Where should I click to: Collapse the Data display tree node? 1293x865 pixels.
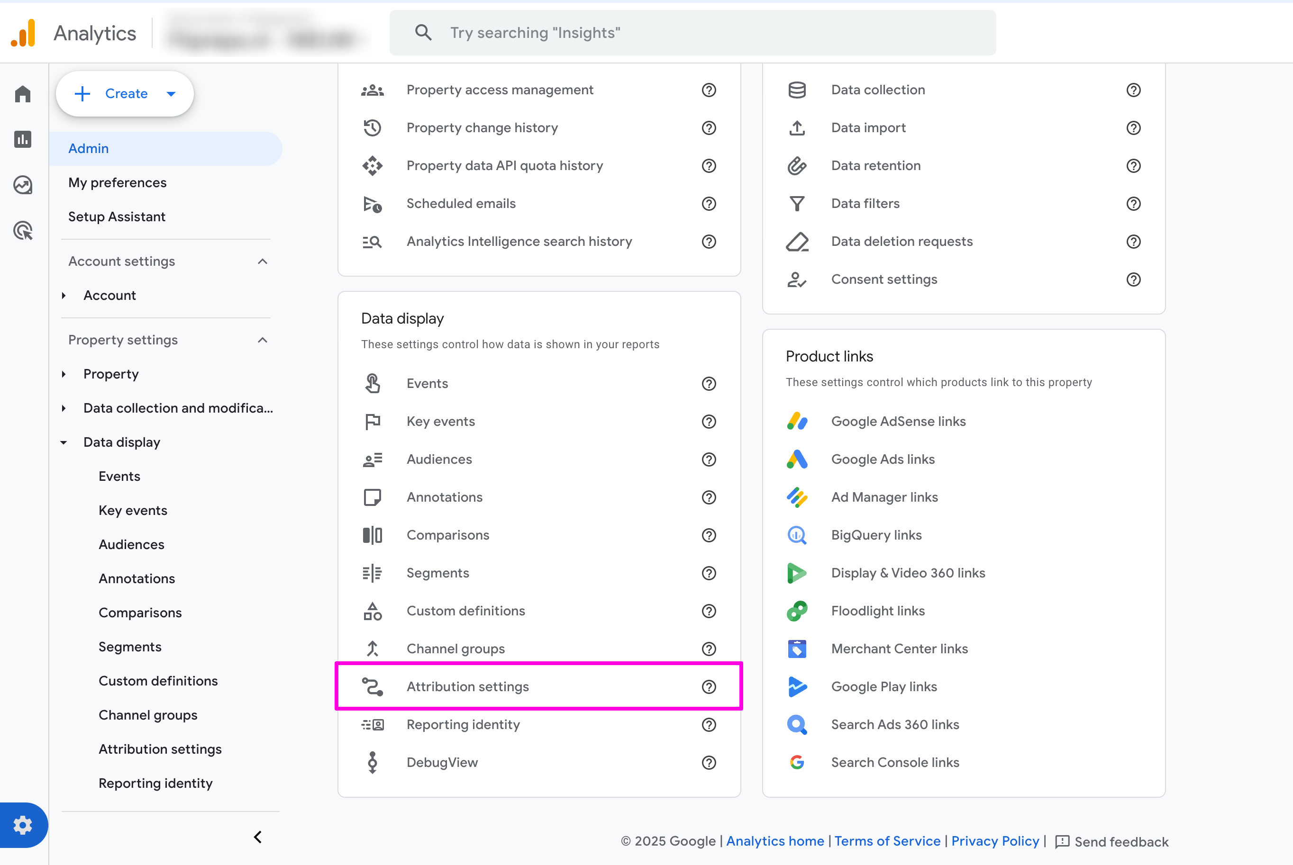point(64,442)
